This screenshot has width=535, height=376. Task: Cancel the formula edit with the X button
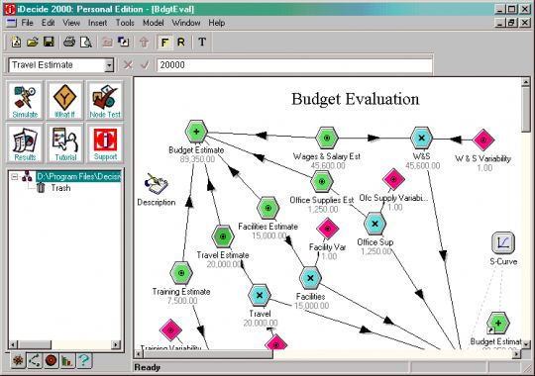click(x=128, y=64)
